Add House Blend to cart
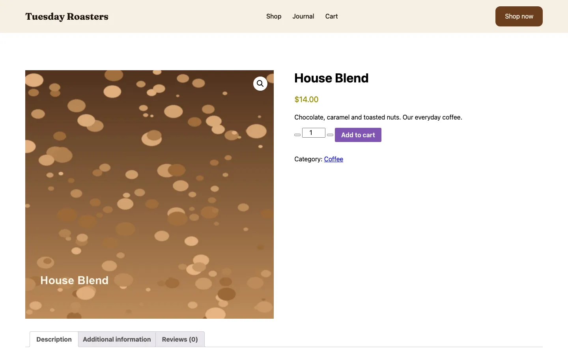Viewport: 568px width, 355px height. coord(358,135)
